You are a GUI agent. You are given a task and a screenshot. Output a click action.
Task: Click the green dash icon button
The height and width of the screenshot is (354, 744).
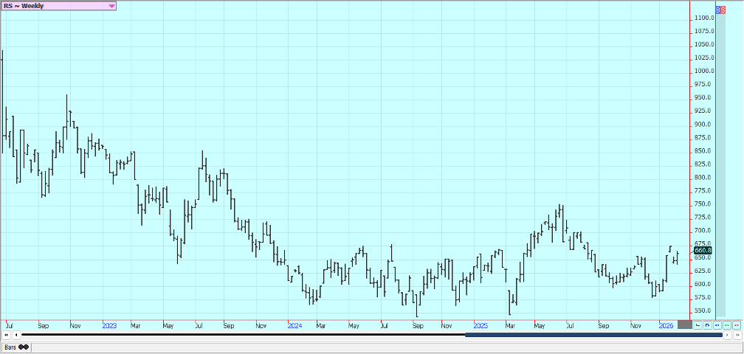(726, 324)
